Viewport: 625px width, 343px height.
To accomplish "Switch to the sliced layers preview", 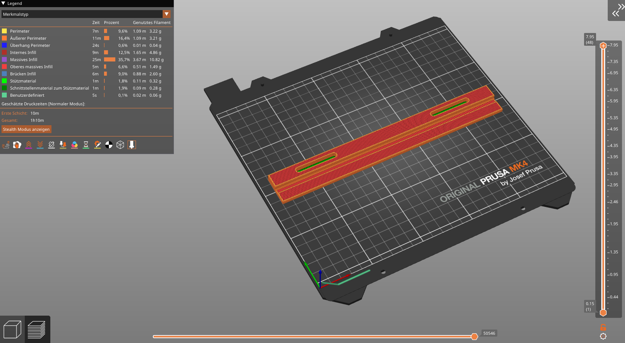I will pos(37,330).
